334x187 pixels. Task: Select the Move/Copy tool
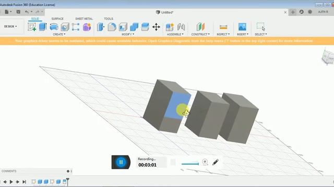coord(156,27)
